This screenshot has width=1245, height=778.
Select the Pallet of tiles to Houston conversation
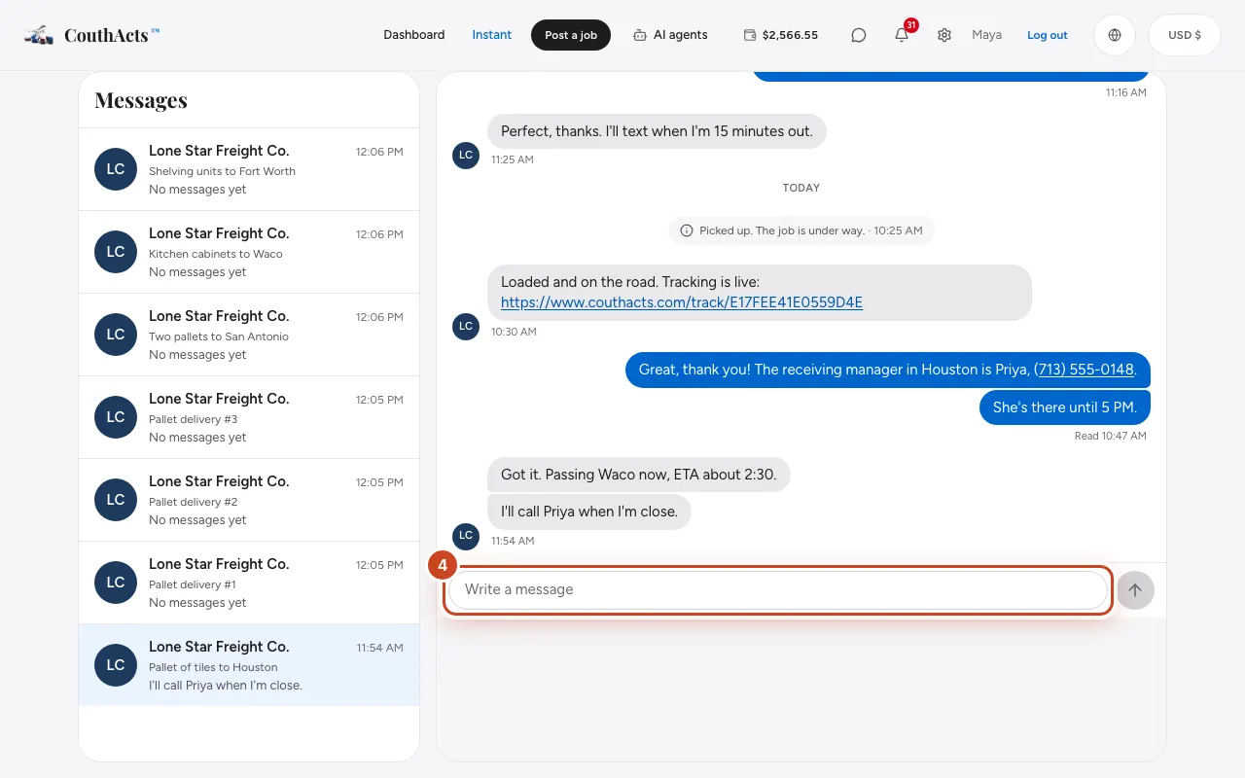[249, 665]
